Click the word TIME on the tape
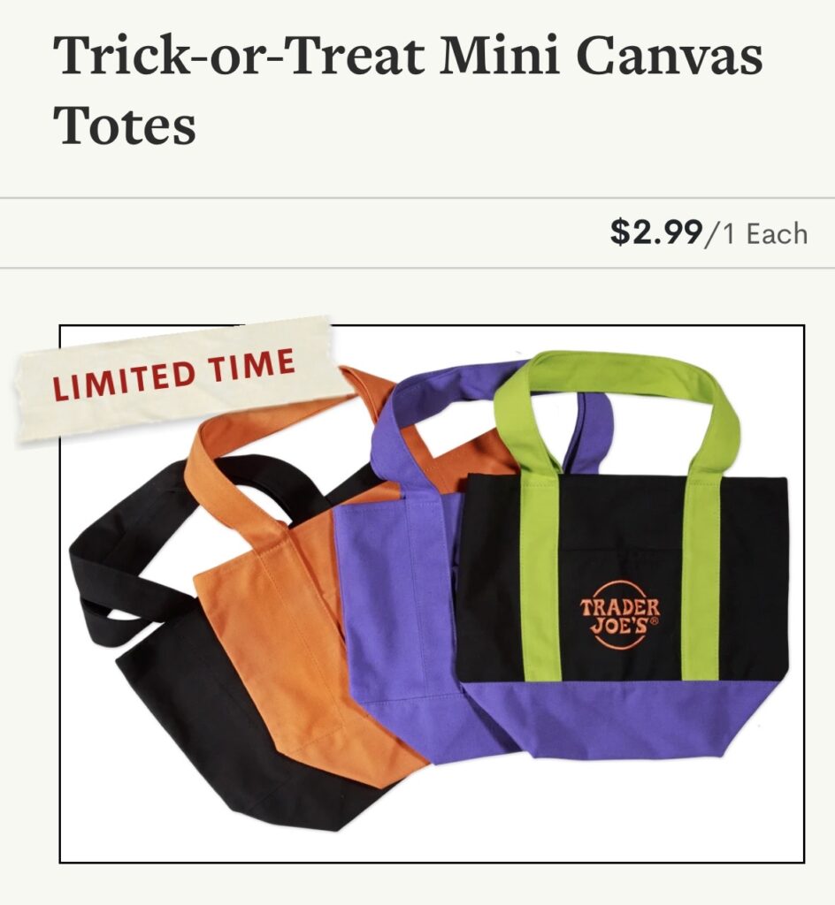 pyautogui.click(x=252, y=367)
